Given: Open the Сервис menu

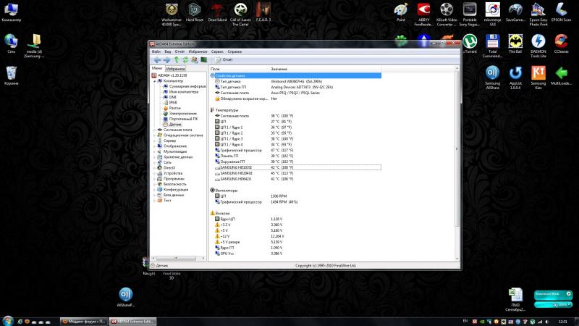Looking at the screenshot, I should (x=218, y=51).
